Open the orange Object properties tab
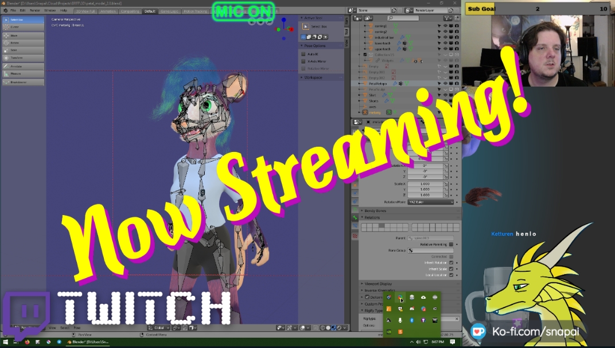The image size is (615, 348). pyautogui.click(x=355, y=185)
